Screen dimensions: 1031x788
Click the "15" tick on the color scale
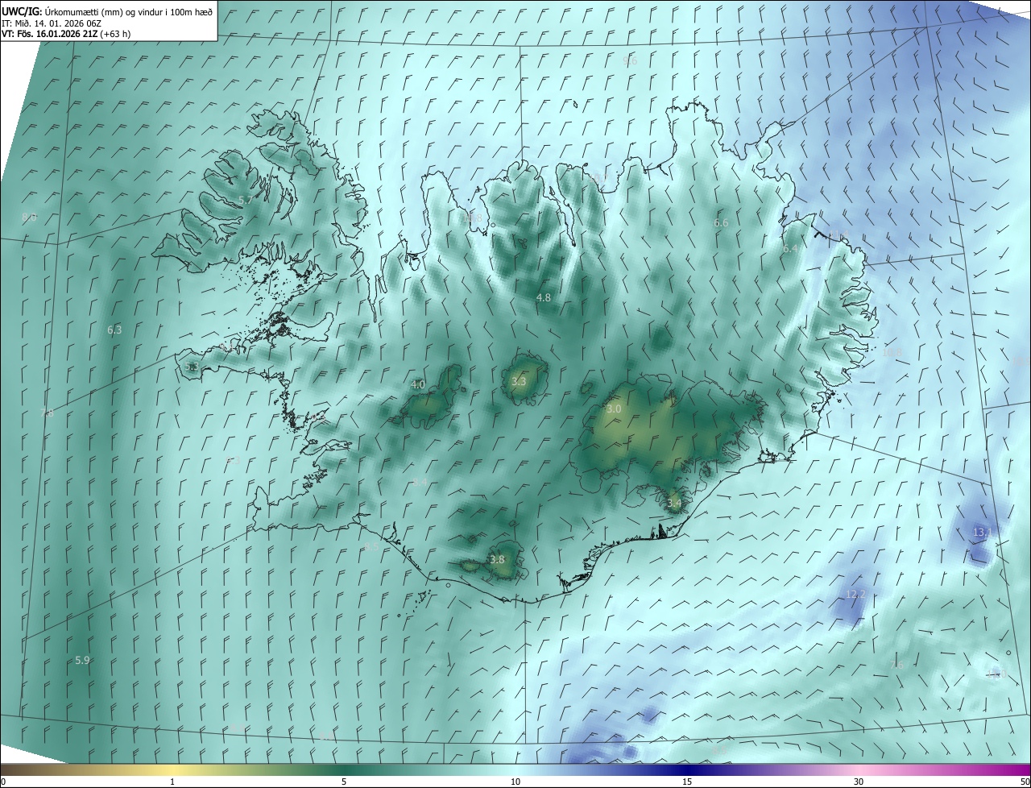tap(687, 782)
